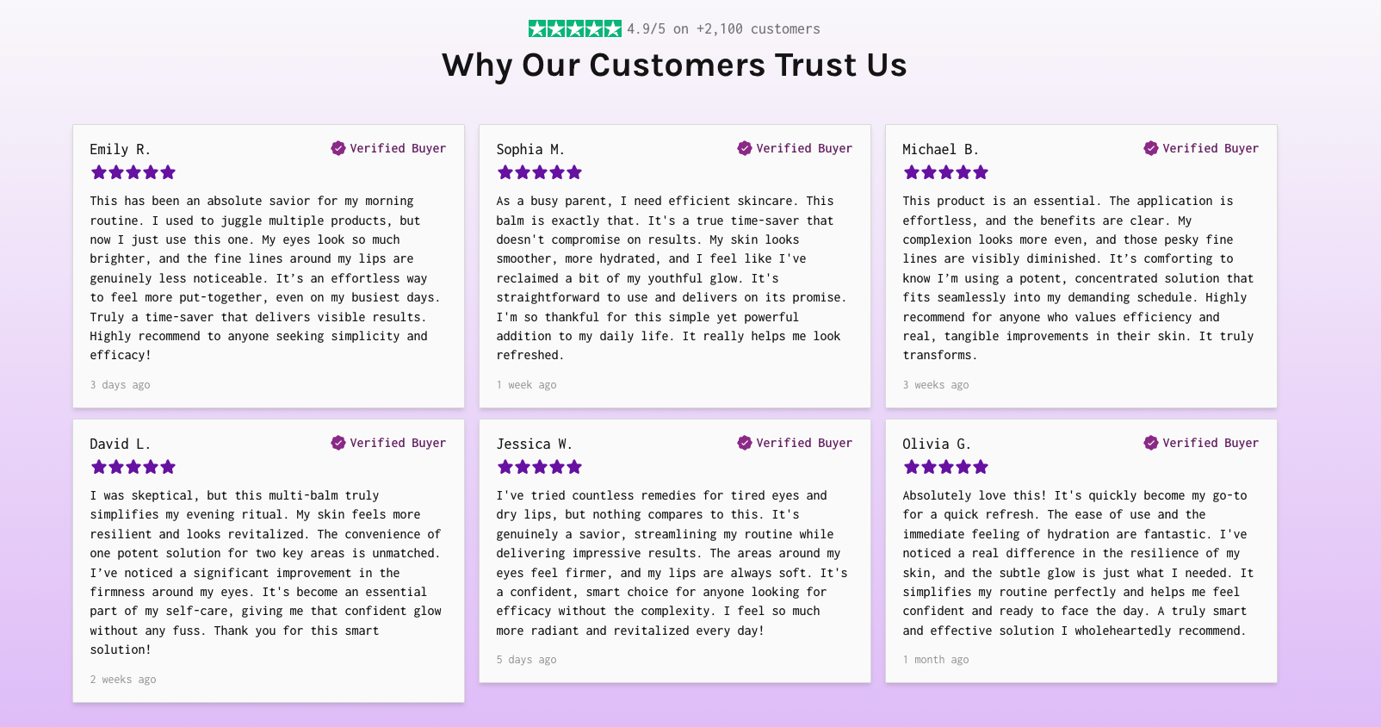The image size is (1381, 727).
Task: Click the green Trustpilot star rating
Action: pos(574,29)
